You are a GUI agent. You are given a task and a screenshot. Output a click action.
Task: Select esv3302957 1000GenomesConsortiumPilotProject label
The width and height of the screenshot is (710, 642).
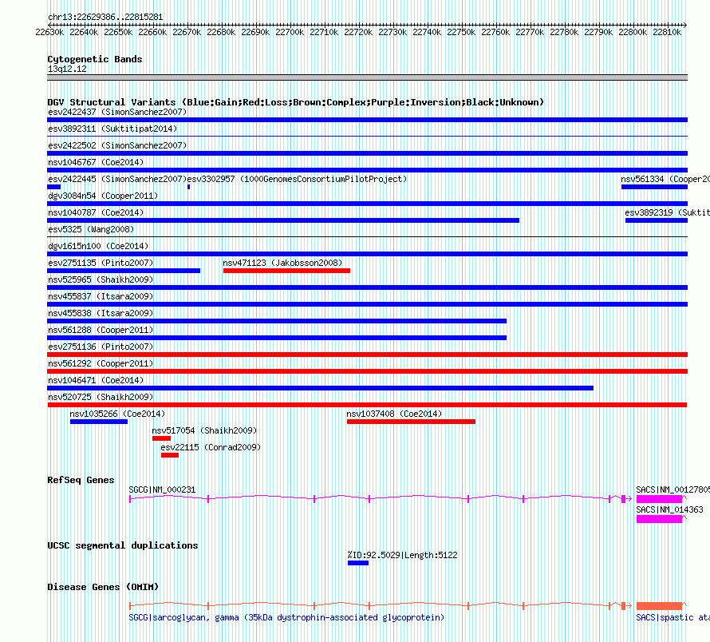coord(297,179)
